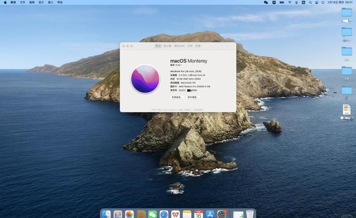Open the 文件 menu
Image resolution: width=356 pixels, height=218 pixels.
tap(23, 2)
